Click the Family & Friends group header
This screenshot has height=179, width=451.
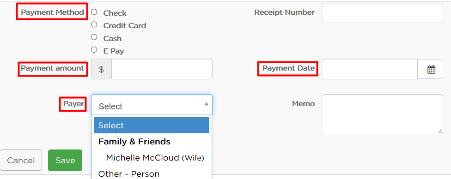pyautogui.click(x=134, y=142)
